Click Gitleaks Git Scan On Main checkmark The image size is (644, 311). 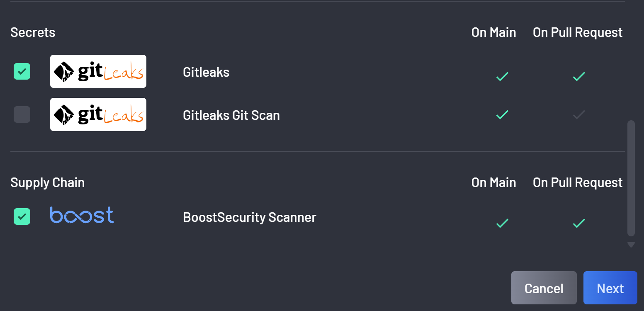coord(502,114)
